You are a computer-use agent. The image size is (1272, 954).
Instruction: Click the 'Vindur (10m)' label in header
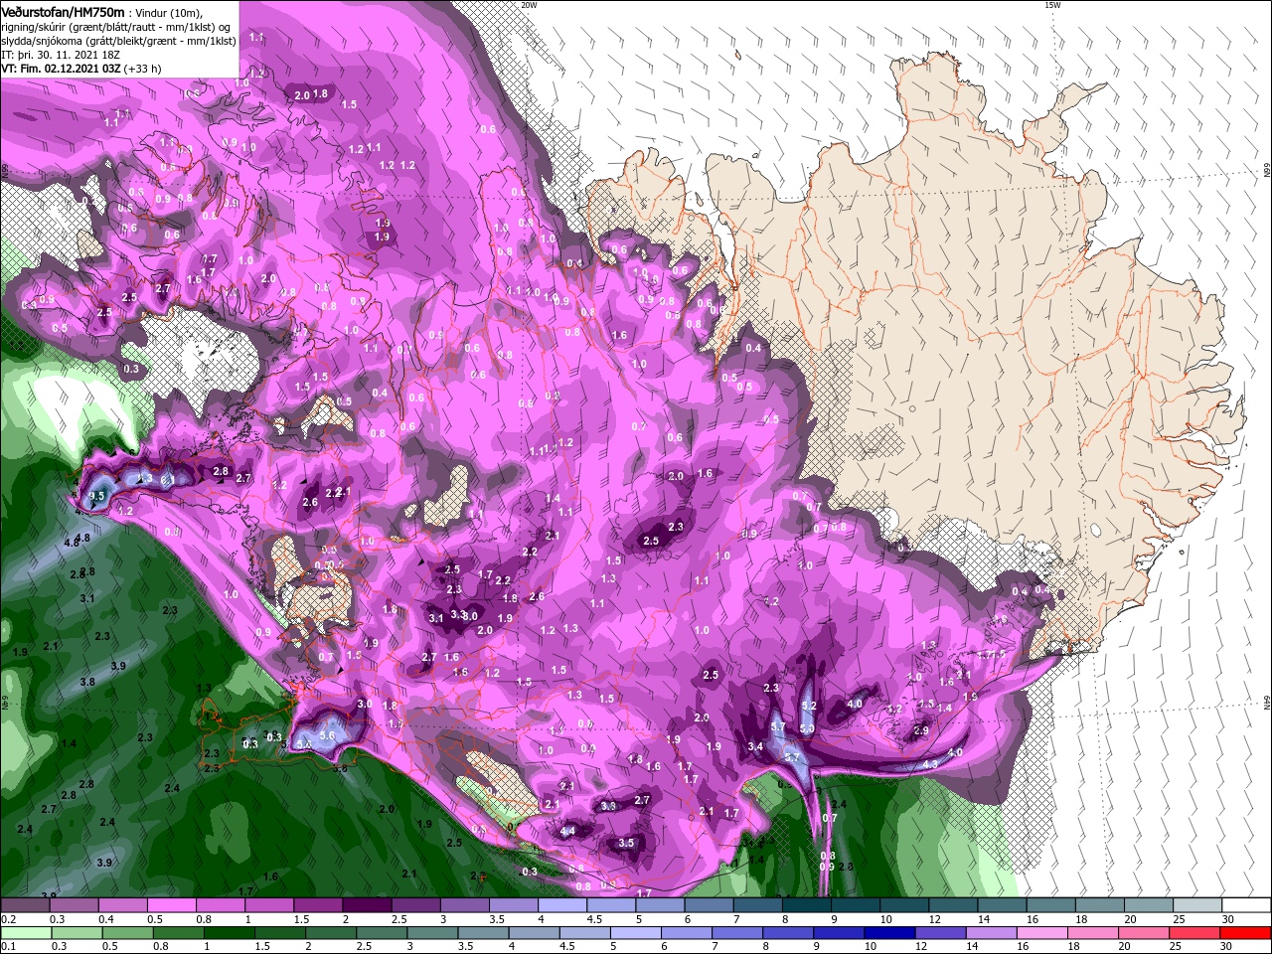pyautogui.click(x=168, y=13)
